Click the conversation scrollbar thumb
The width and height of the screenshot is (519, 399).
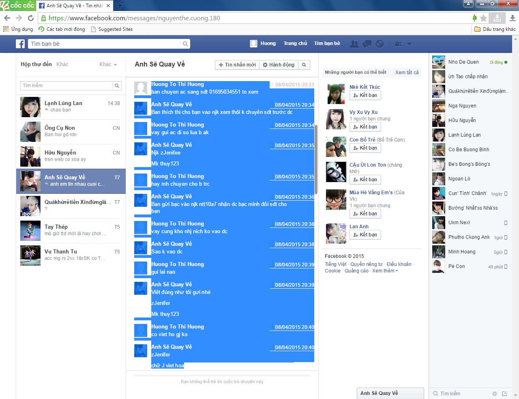pyautogui.click(x=316, y=160)
